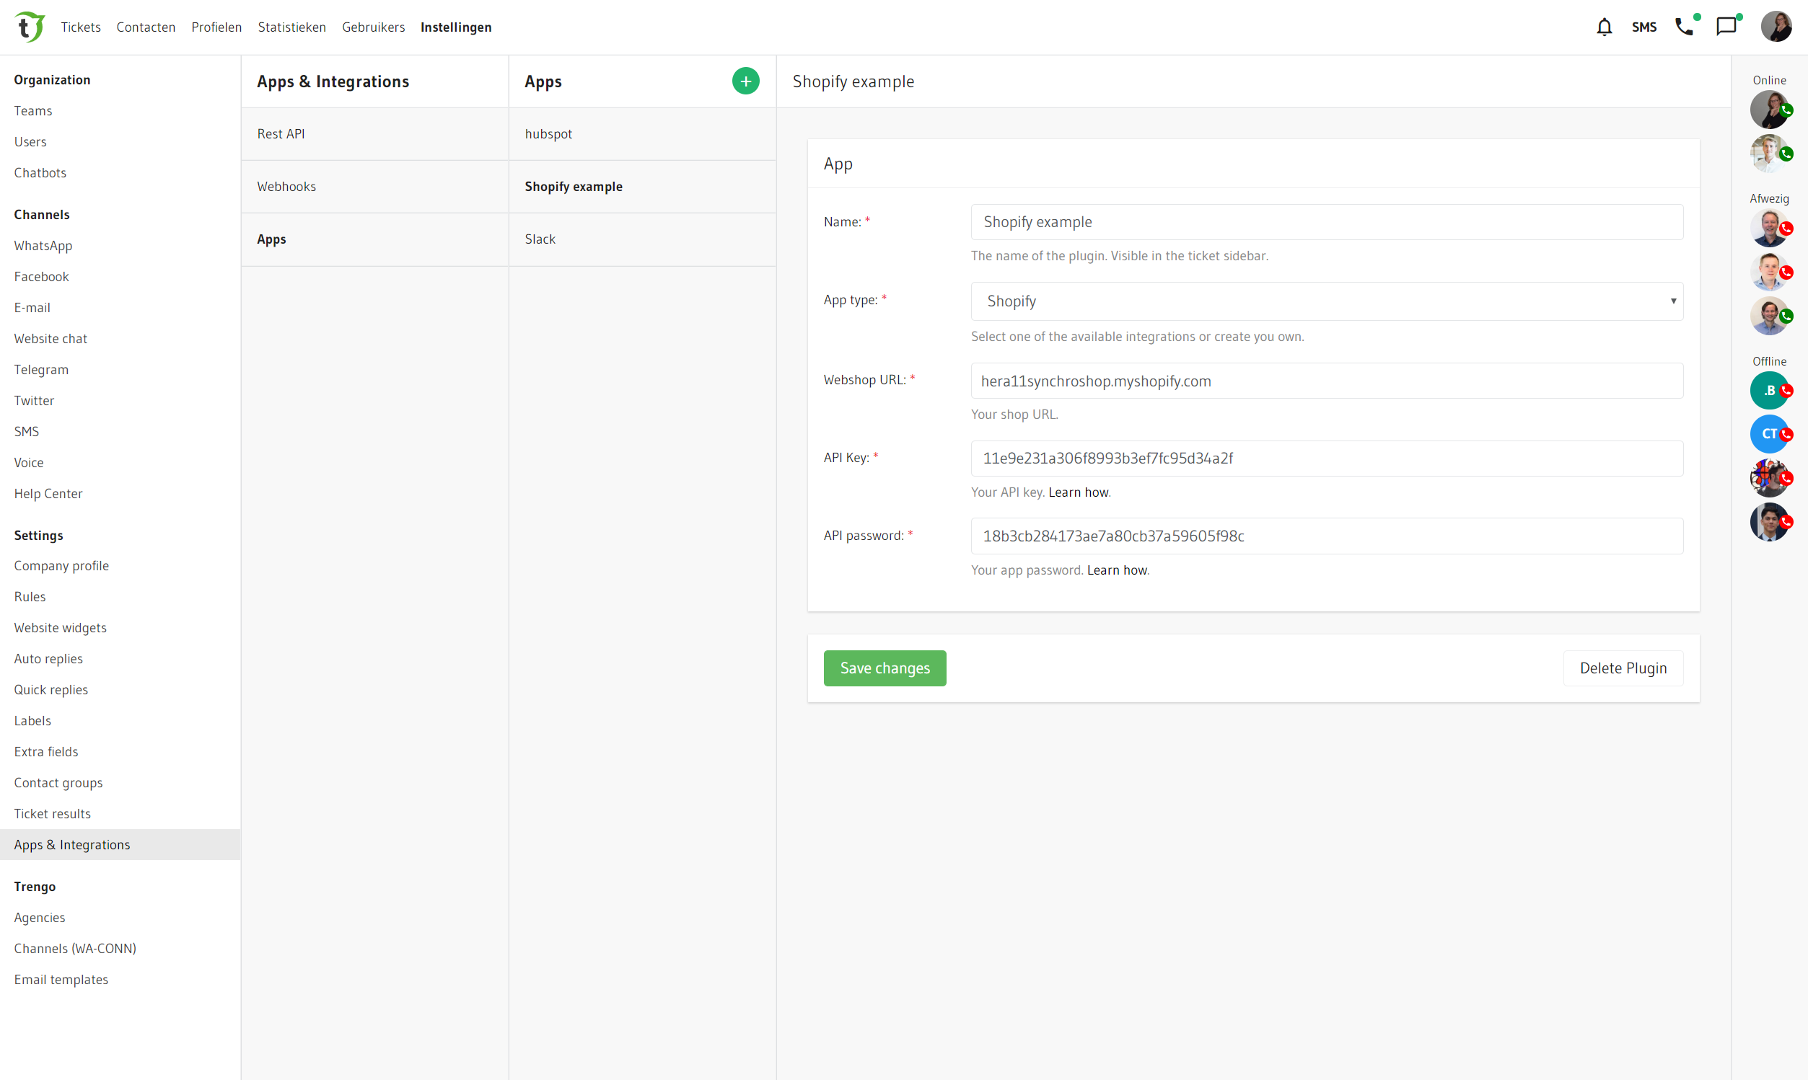Click the first online agent avatar
Screen dimensions: 1808x1080
[x=1770, y=109]
